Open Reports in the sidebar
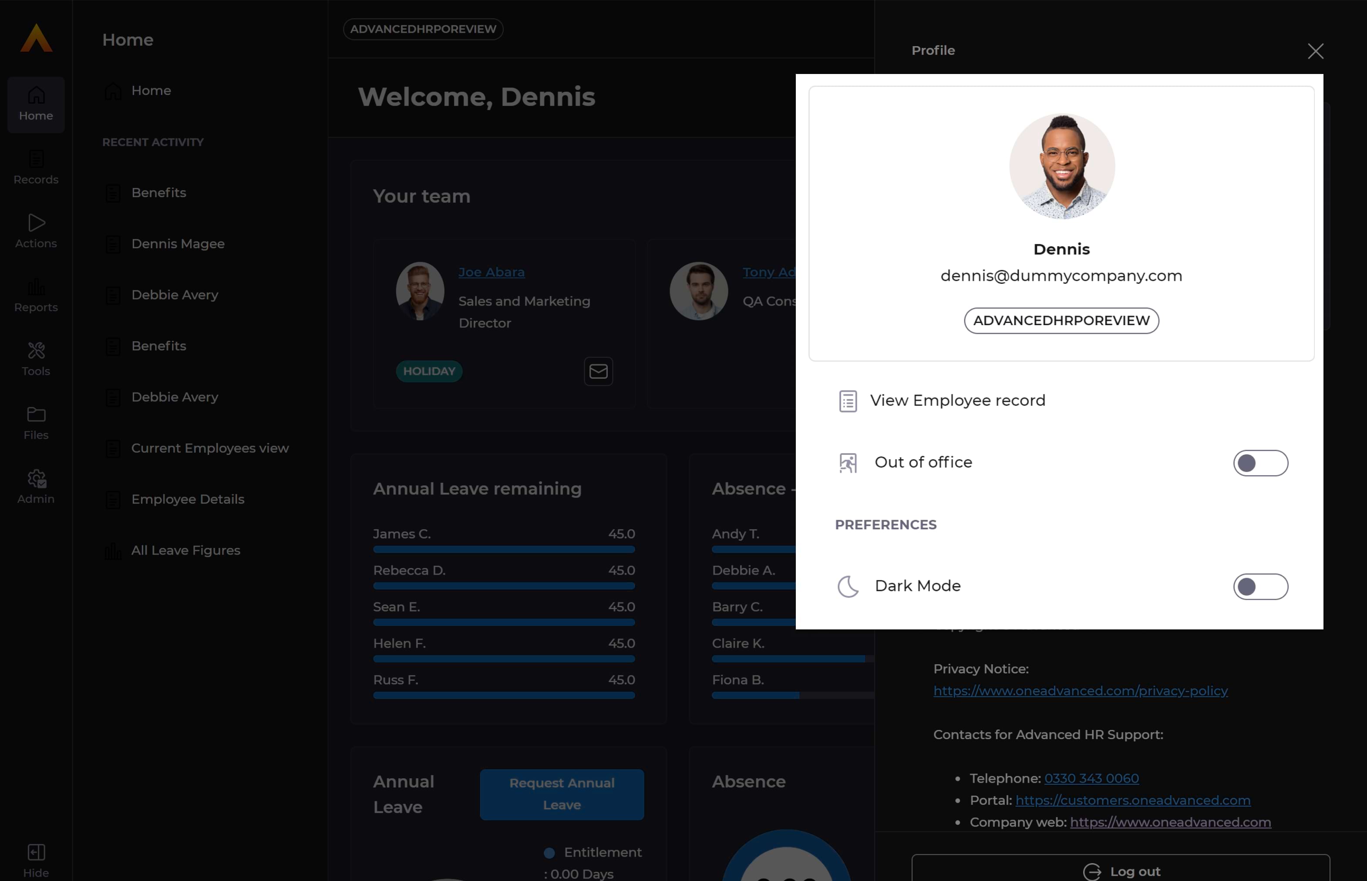The image size is (1367, 881). [x=36, y=295]
